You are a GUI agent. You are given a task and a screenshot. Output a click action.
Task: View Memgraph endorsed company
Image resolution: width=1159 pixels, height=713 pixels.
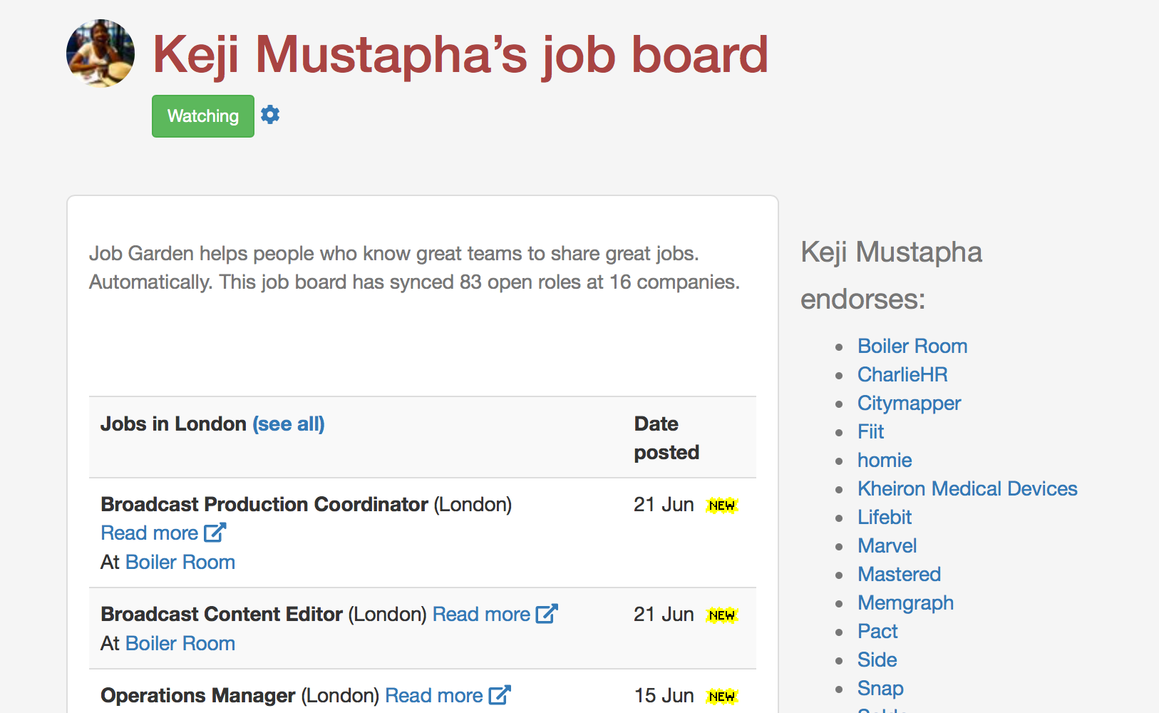[905, 603]
